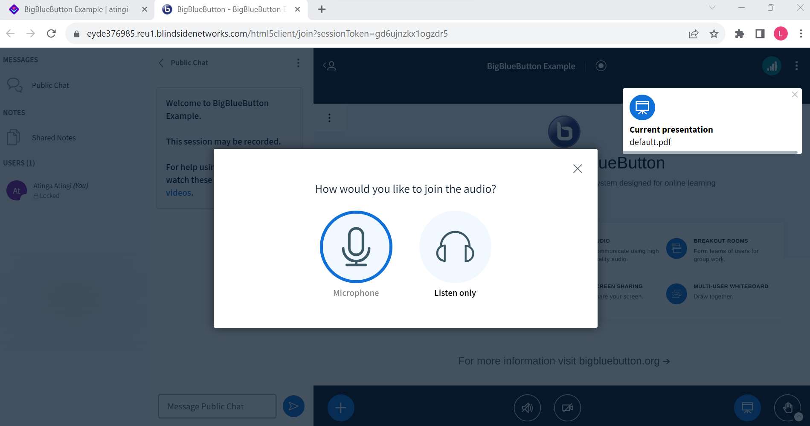Click the presentation icon in notification
This screenshot has height=426, width=810.
coord(642,107)
